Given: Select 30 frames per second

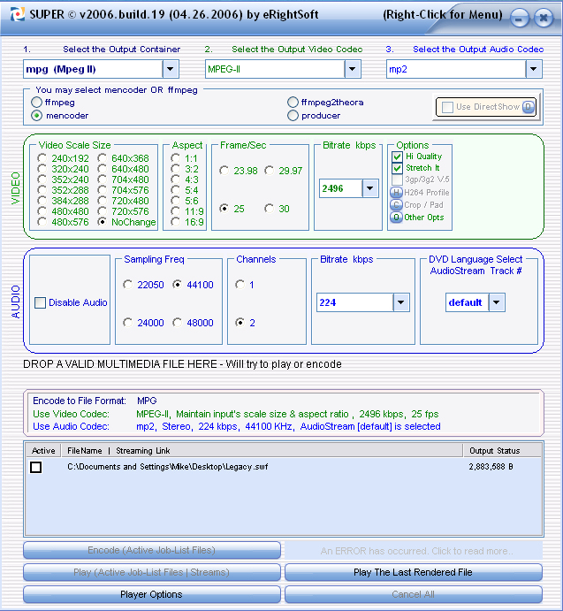Looking at the screenshot, I should click(270, 209).
